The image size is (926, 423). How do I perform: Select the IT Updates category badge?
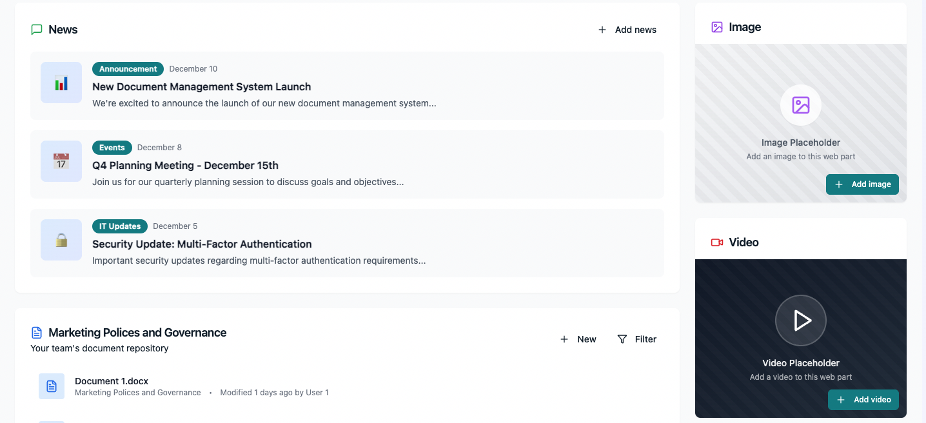119,226
